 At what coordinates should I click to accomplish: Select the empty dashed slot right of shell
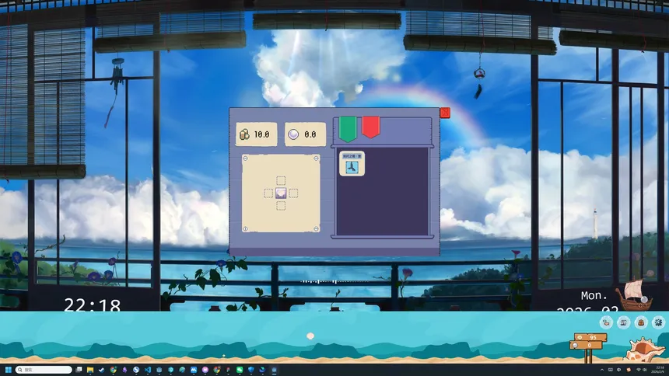[x=293, y=193]
